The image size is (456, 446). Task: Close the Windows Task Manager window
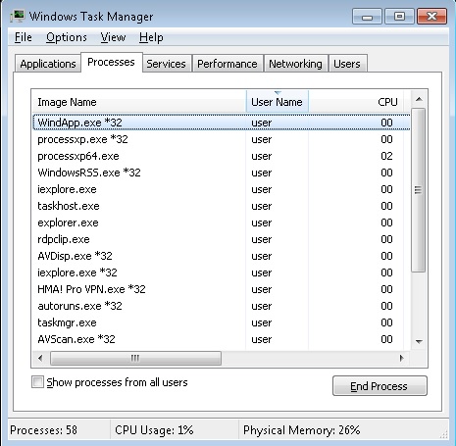(x=431, y=17)
